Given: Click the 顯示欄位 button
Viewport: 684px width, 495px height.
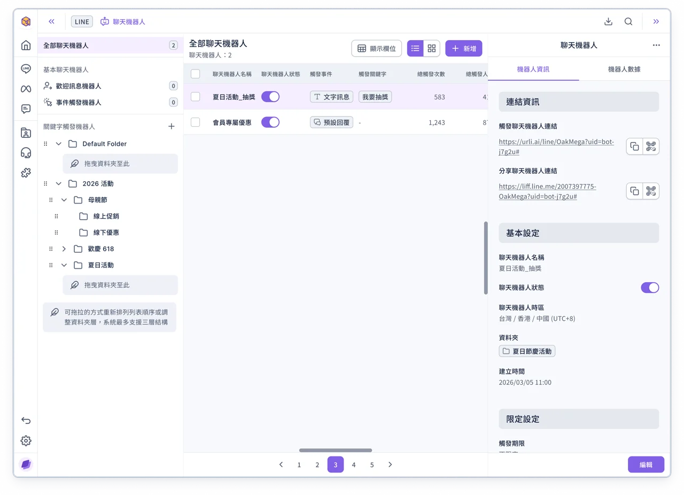Looking at the screenshot, I should (x=377, y=48).
